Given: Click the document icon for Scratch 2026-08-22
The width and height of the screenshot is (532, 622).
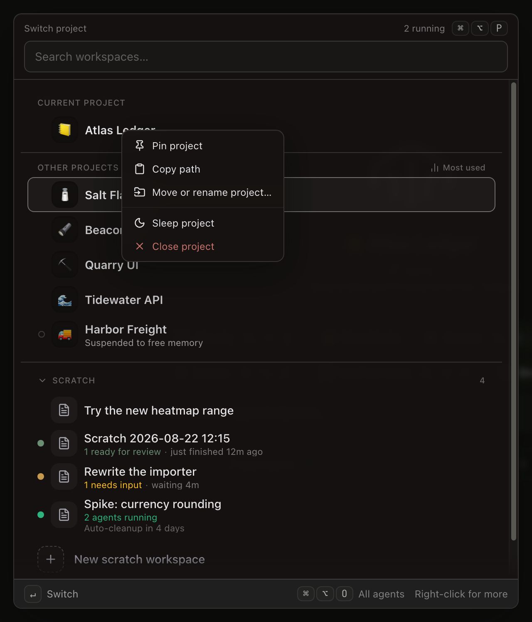Looking at the screenshot, I should (64, 443).
